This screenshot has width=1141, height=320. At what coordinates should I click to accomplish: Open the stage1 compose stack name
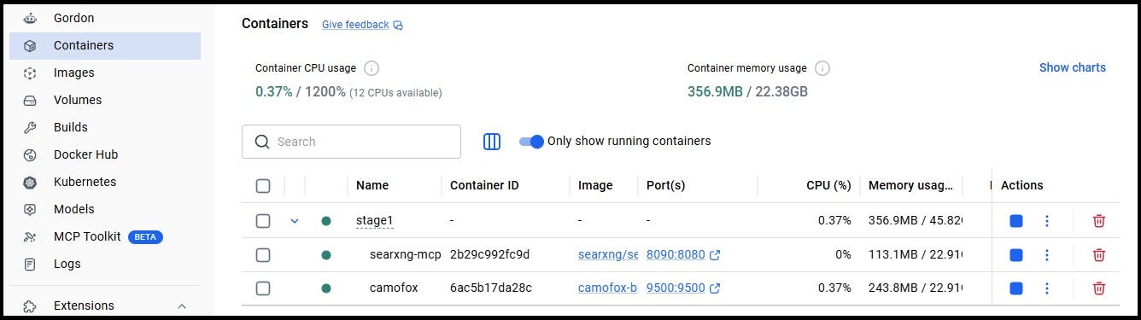point(374,221)
